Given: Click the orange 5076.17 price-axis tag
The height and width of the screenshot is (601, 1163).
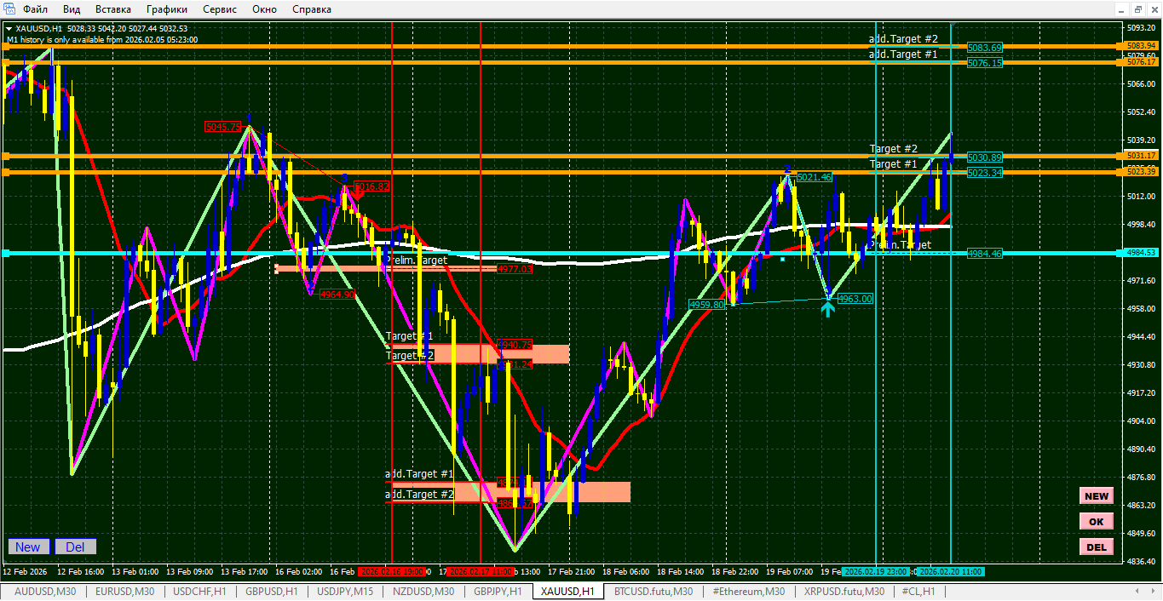Looking at the screenshot, I should (1141, 62).
